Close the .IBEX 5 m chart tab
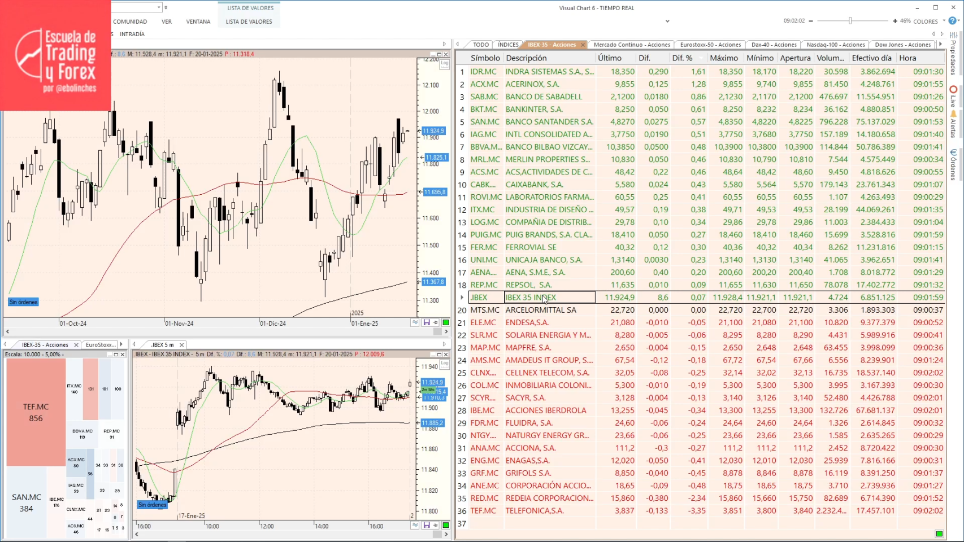This screenshot has width=964, height=542. coord(181,345)
